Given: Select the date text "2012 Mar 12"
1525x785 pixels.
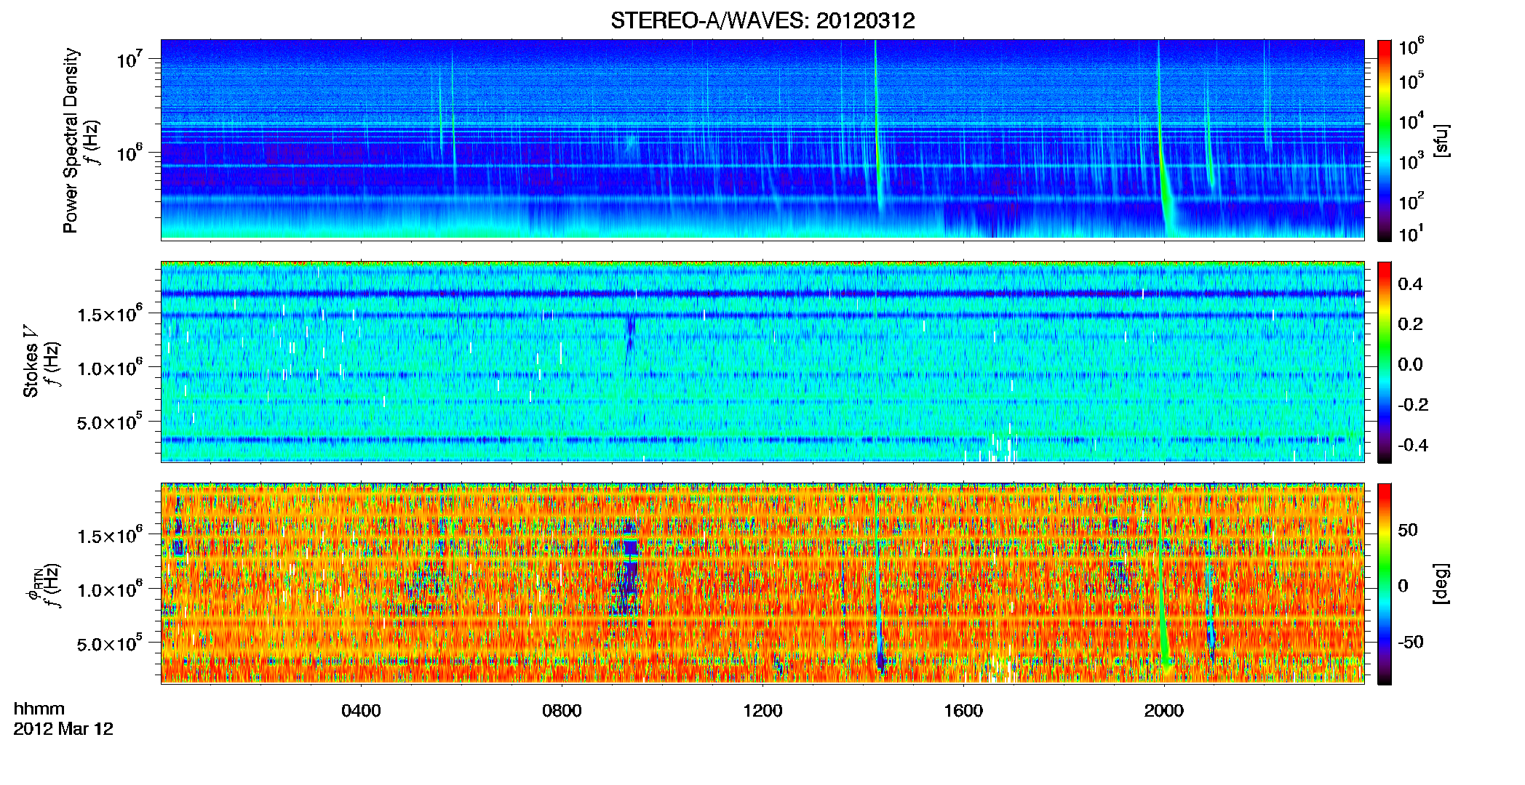Looking at the screenshot, I should tap(63, 728).
